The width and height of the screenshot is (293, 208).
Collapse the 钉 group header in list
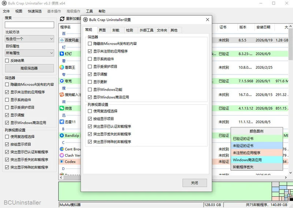click(64, 47)
